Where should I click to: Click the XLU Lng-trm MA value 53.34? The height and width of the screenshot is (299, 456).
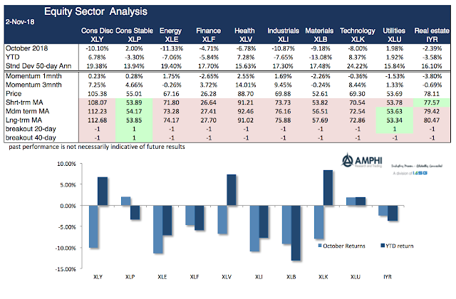(x=394, y=120)
